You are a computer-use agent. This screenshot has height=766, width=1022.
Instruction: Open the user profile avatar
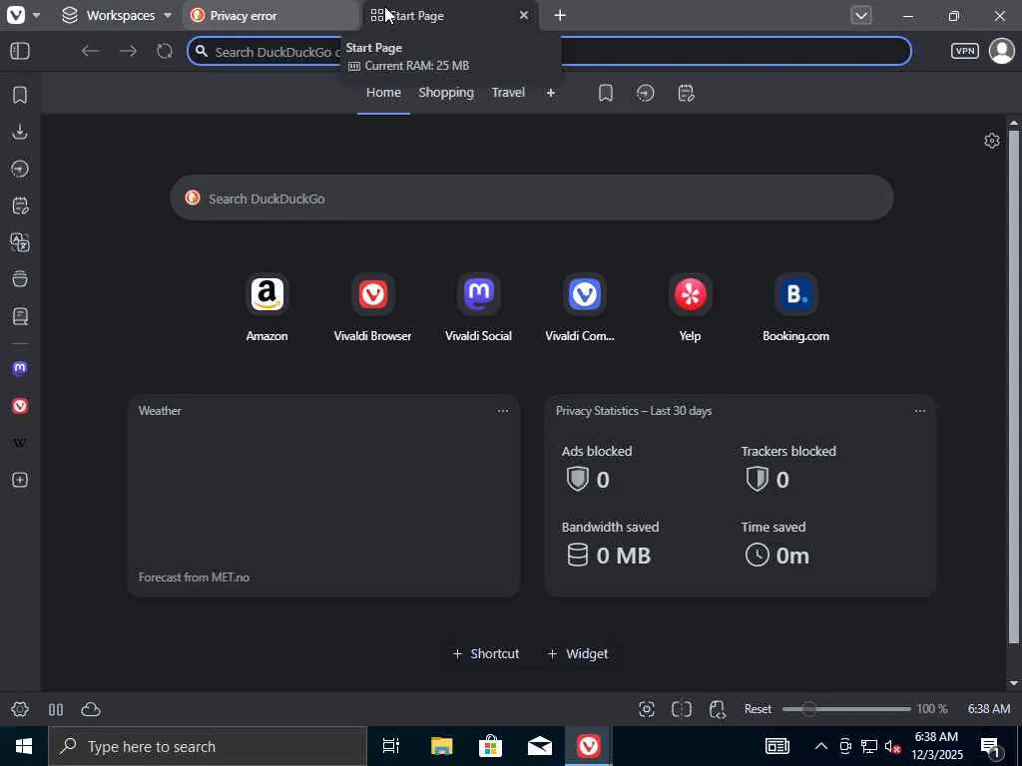coord(1002,51)
